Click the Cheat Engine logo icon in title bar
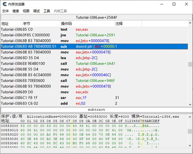The image size is (193, 154). (4, 4)
